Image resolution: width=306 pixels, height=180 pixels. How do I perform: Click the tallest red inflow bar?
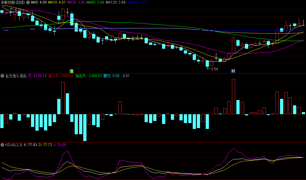233,96
